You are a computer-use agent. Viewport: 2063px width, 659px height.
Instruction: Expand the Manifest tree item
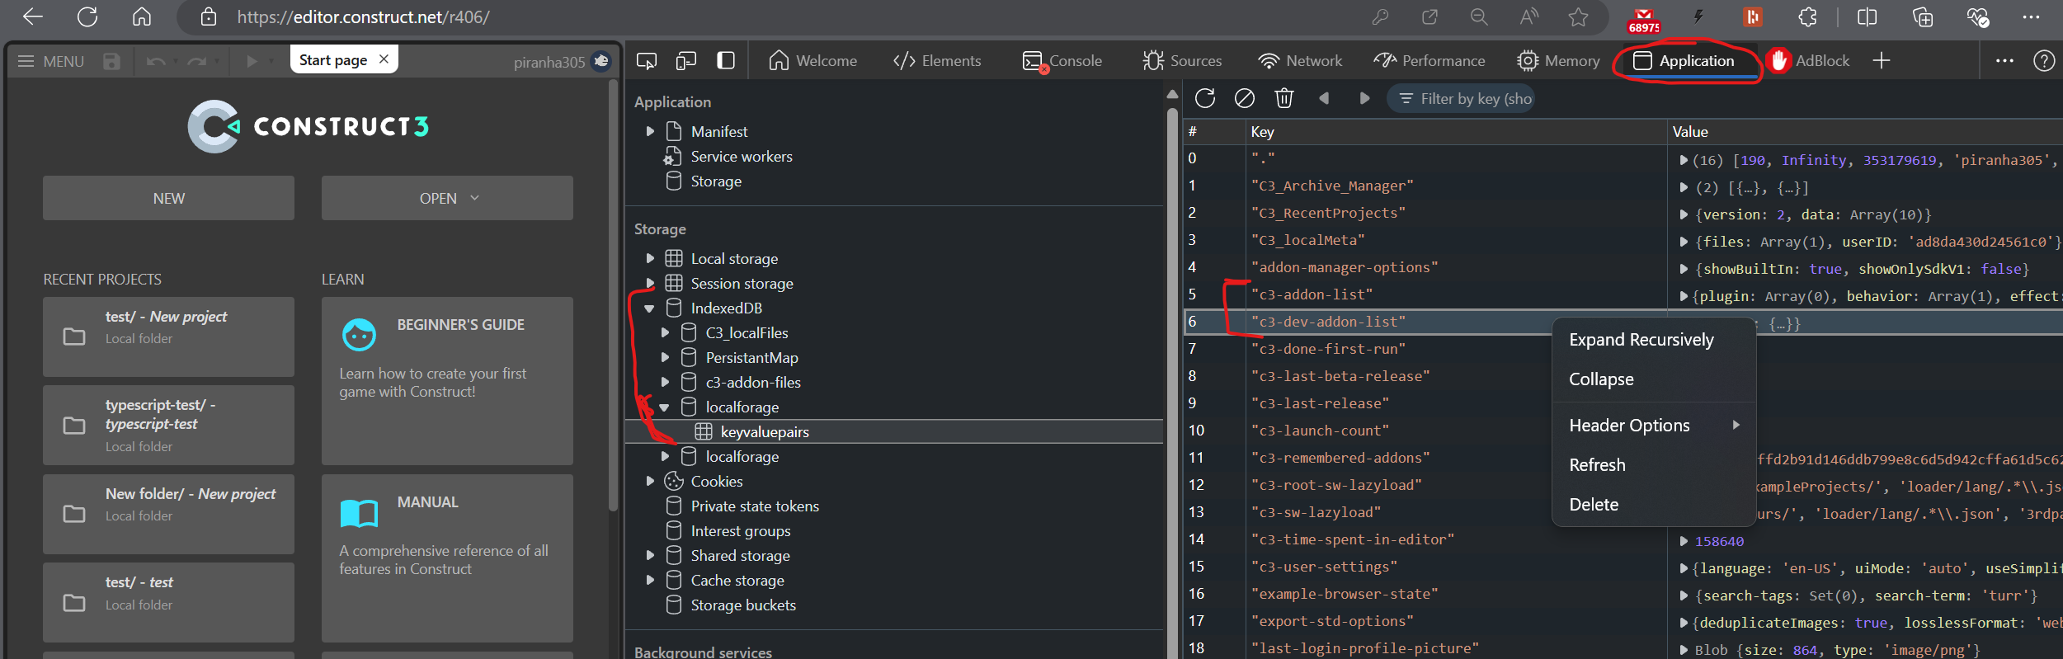pos(650,131)
